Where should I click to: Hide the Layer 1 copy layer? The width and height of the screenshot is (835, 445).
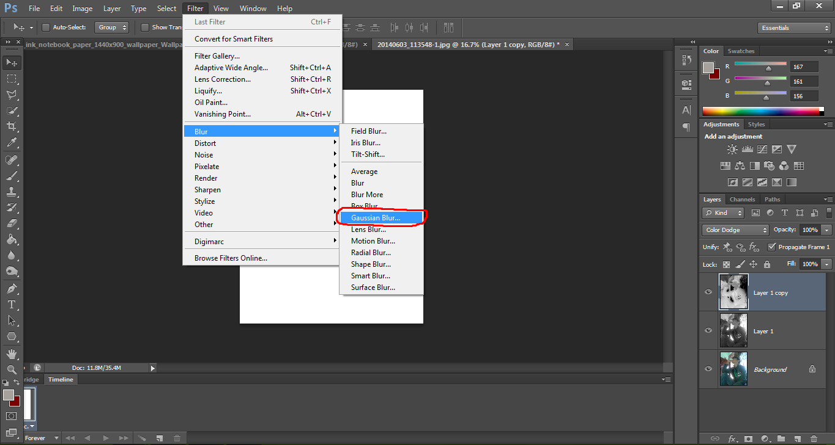pos(708,292)
